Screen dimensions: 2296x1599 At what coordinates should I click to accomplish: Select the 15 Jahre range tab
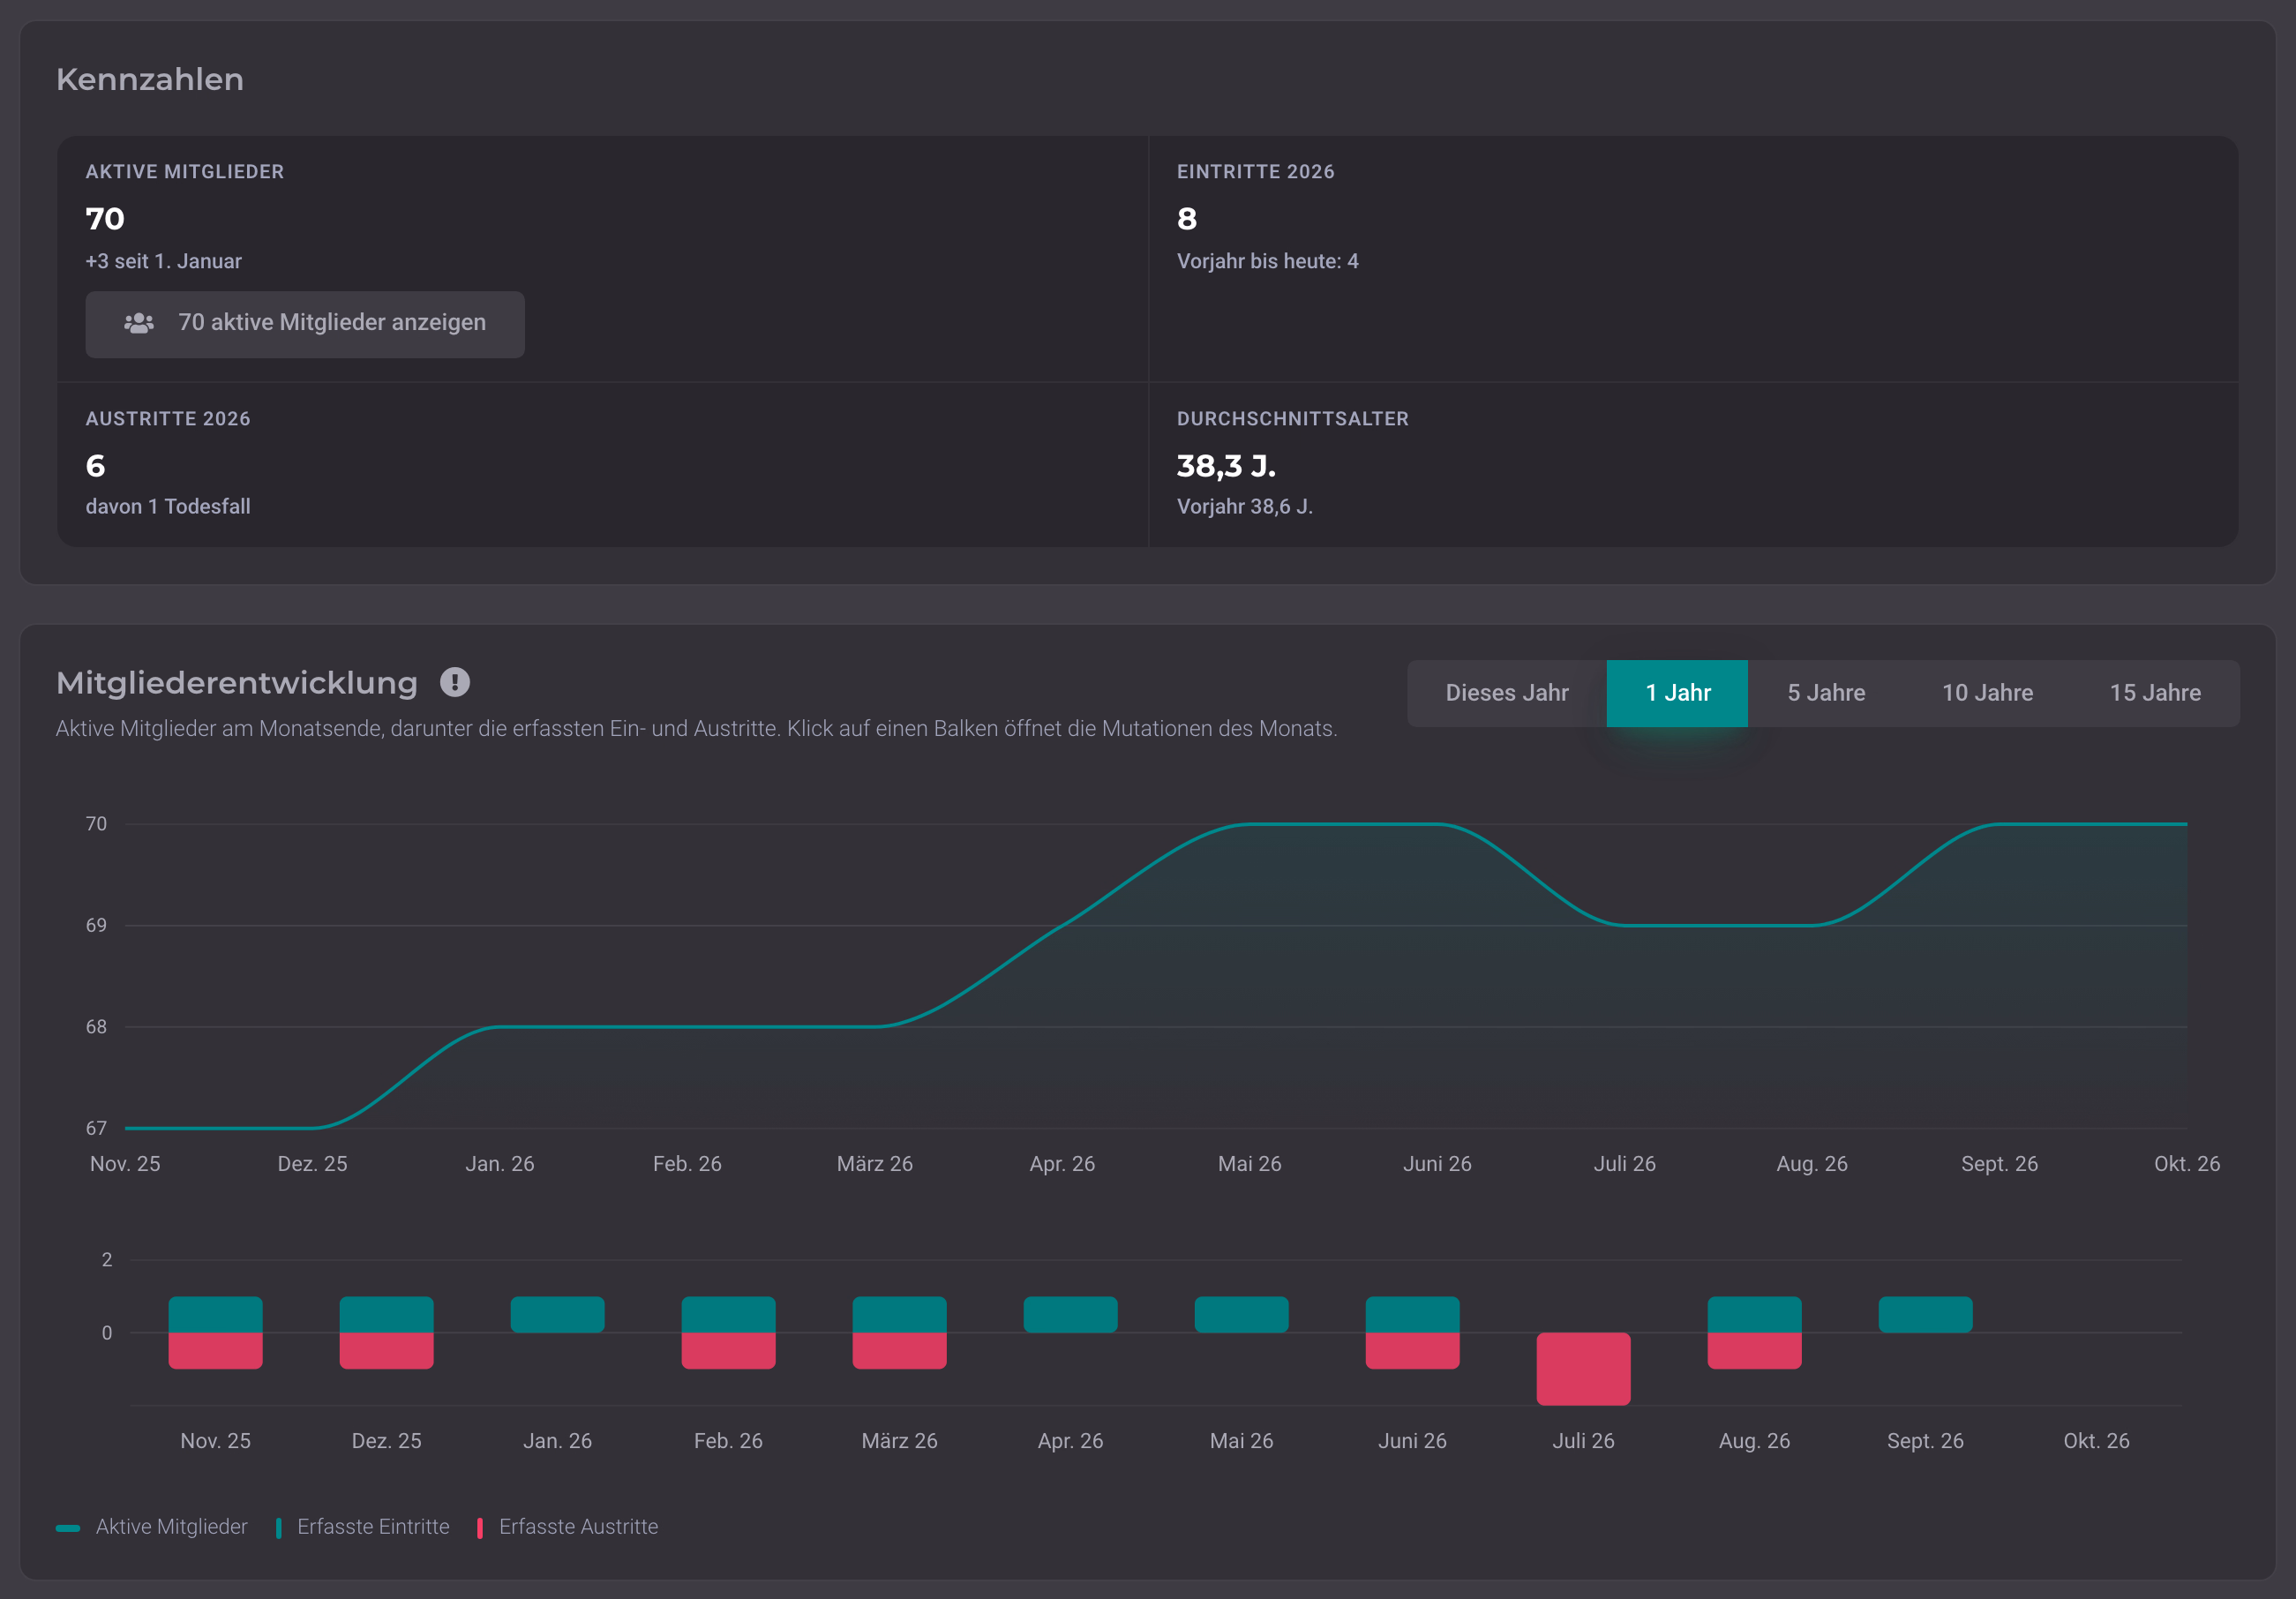click(x=2155, y=693)
